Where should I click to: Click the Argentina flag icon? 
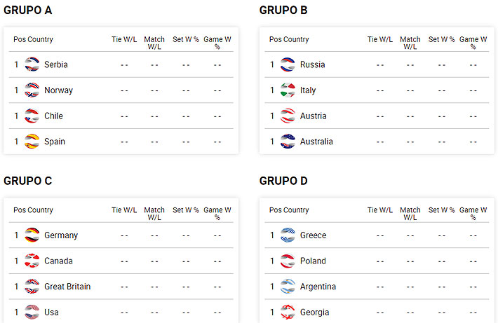pos(288,287)
